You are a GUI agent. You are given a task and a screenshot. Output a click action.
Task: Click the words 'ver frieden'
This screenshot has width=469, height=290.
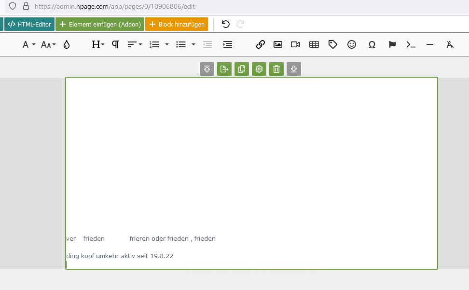85,238
